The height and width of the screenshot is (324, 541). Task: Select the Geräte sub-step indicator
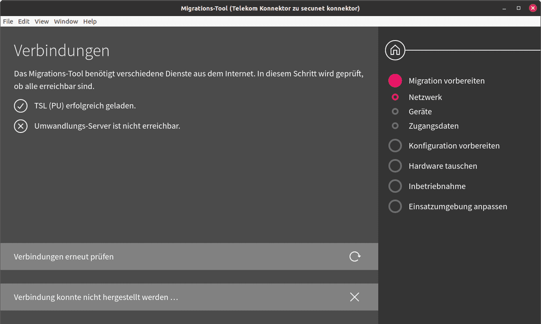395,111
